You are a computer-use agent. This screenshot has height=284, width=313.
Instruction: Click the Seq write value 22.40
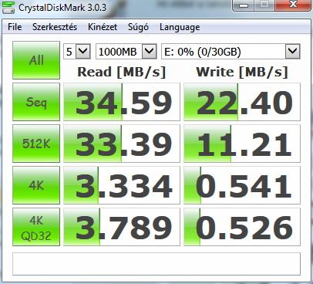242,102
